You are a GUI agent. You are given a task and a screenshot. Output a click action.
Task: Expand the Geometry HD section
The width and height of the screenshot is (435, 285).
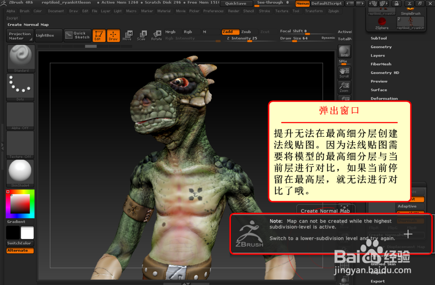click(x=385, y=73)
